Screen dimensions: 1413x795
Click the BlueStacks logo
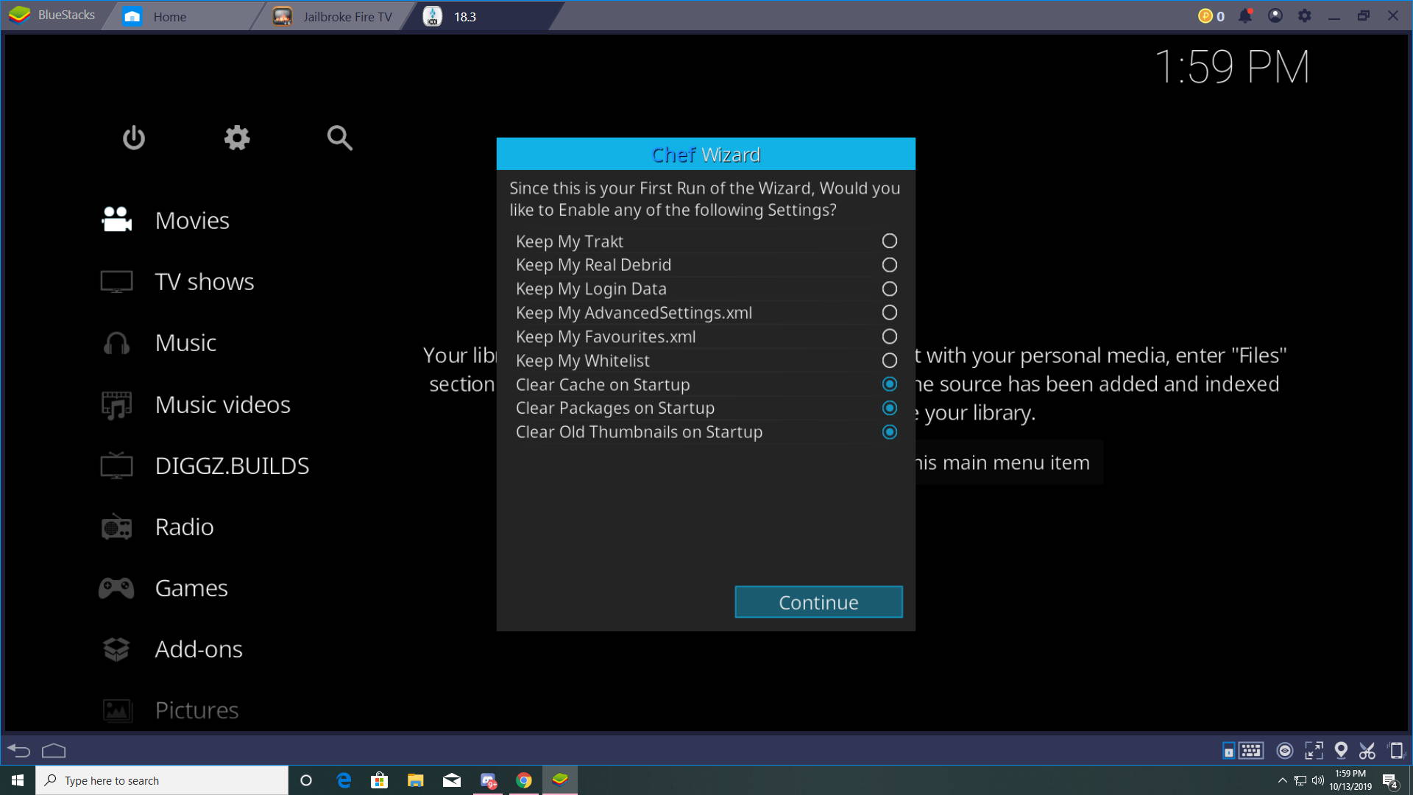pyautogui.click(x=20, y=15)
